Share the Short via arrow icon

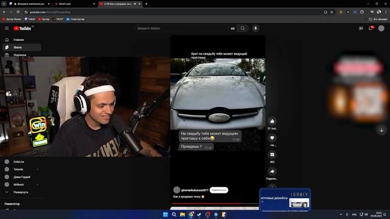[x=272, y=172]
